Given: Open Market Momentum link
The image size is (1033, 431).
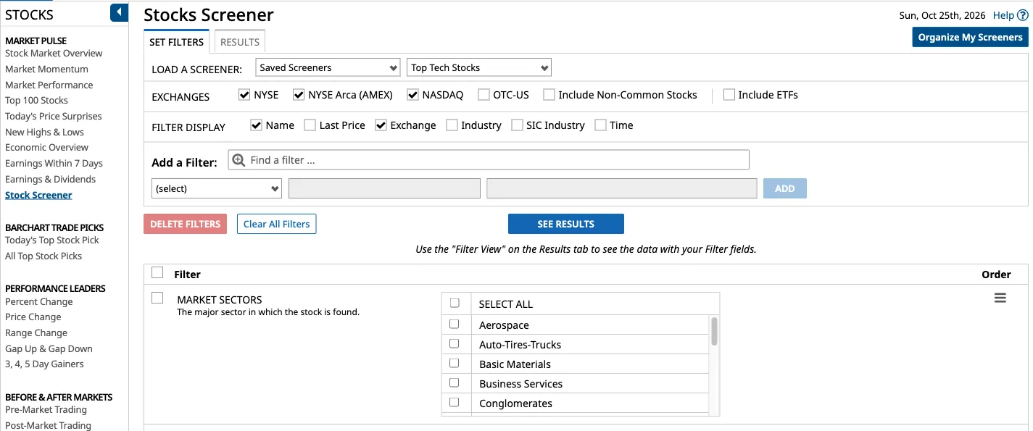Looking at the screenshot, I should click(x=46, y=69).
